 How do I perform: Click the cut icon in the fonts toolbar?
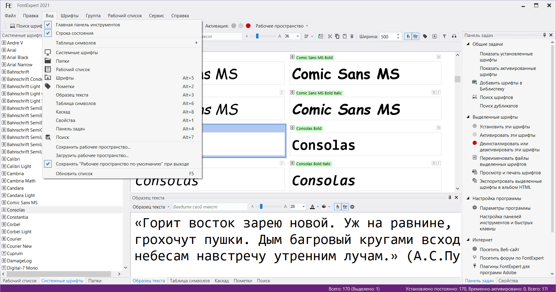[x=330, y=36]
